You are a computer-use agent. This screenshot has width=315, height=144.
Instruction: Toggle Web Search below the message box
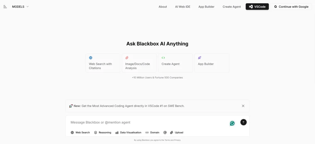80,133
